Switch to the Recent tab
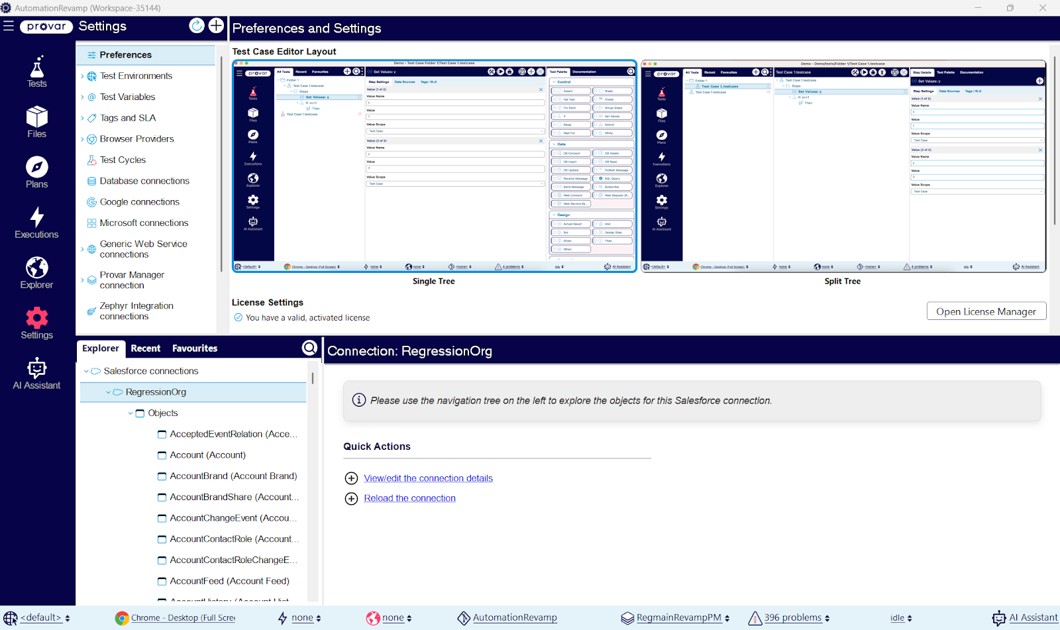Viewport: 1060px width, 630px height. 146,348
